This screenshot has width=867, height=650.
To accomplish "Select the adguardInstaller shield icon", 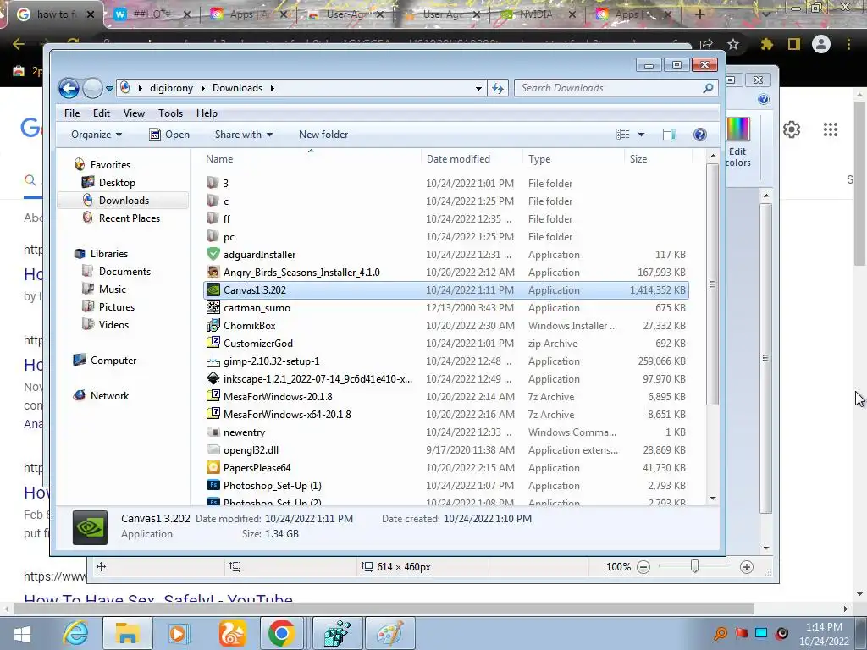I will pyautogui.click(x=213, y=254).
